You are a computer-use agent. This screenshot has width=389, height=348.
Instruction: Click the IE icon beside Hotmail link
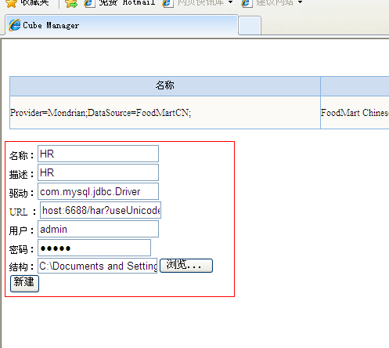[89, 3]
